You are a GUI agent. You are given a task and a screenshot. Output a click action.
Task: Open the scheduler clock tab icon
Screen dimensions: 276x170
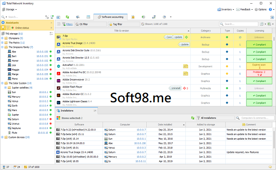click(164, 17)
